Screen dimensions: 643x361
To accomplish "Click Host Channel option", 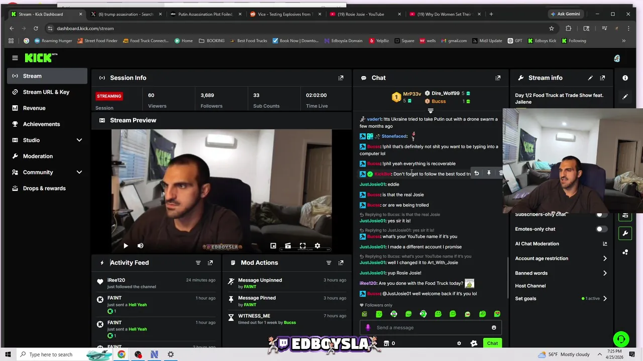I will [530, 286].
